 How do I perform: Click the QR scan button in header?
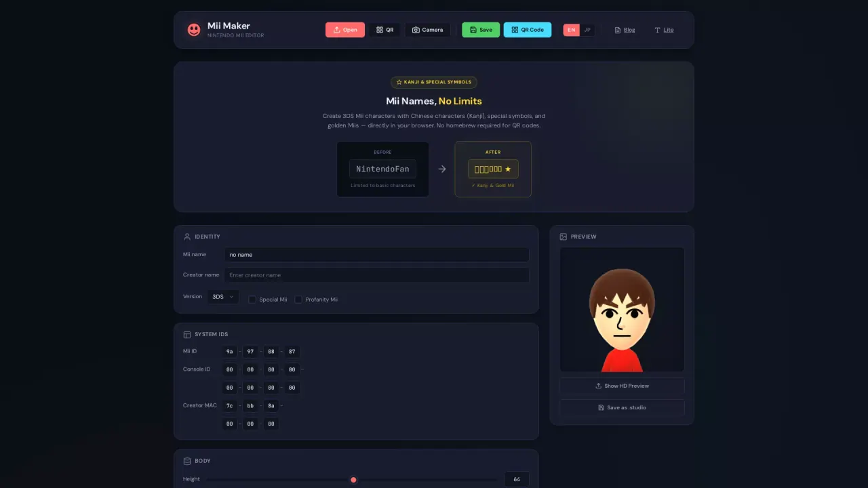click(x=384, y=30)
